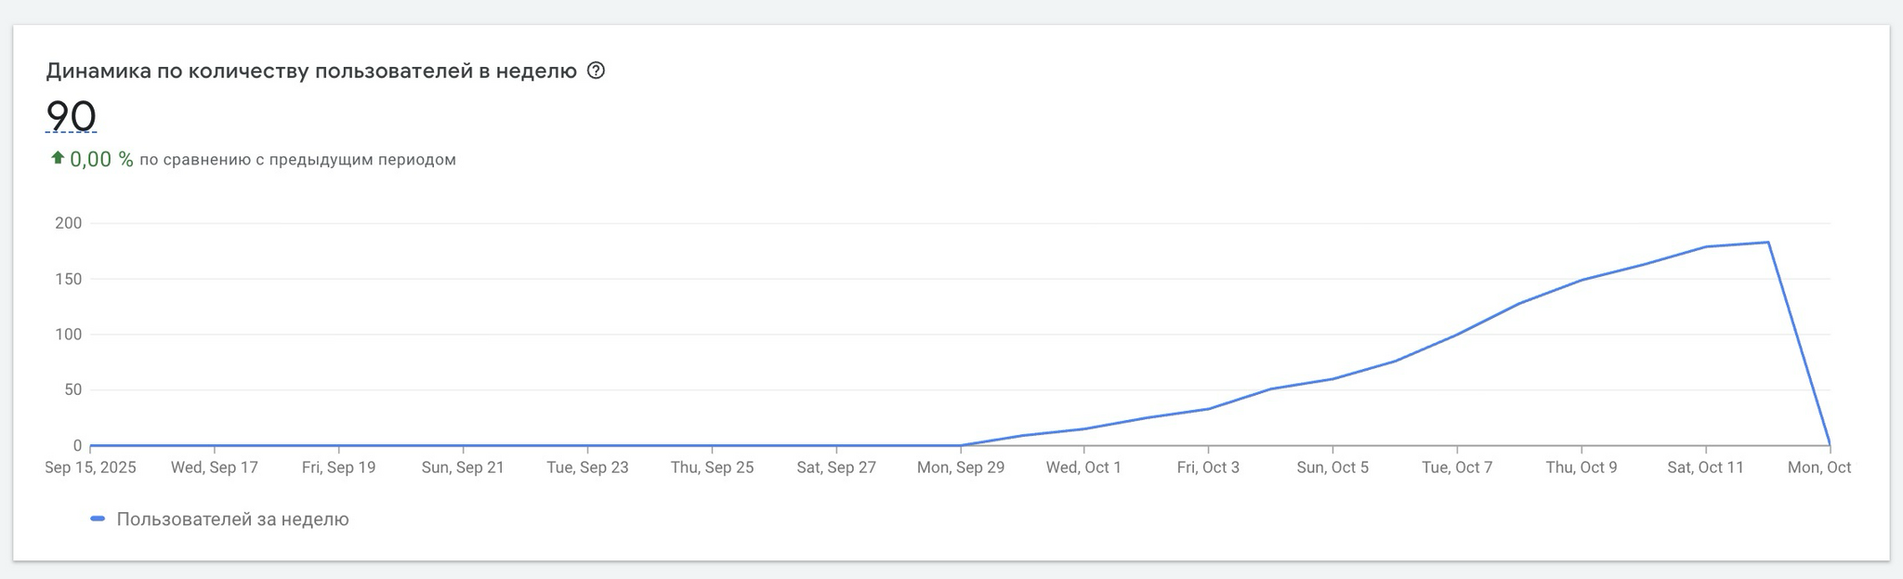Click the "по сравнению с предыдущим периодом" text
Screen dimensions: 1903x579
point(297,160)
